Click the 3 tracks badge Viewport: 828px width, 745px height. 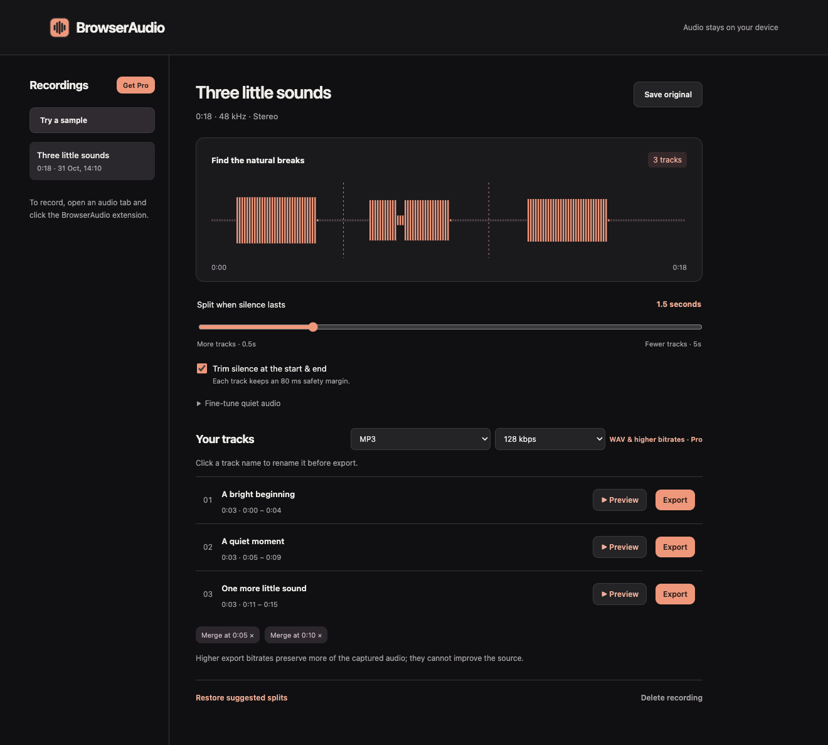tap(667, 160)
